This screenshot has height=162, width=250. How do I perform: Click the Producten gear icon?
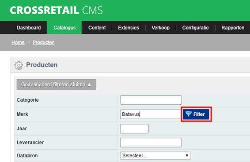point(19,65)
